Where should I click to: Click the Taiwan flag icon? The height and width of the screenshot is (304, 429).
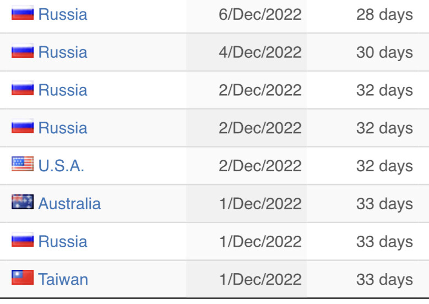click(x=23, y=278)
